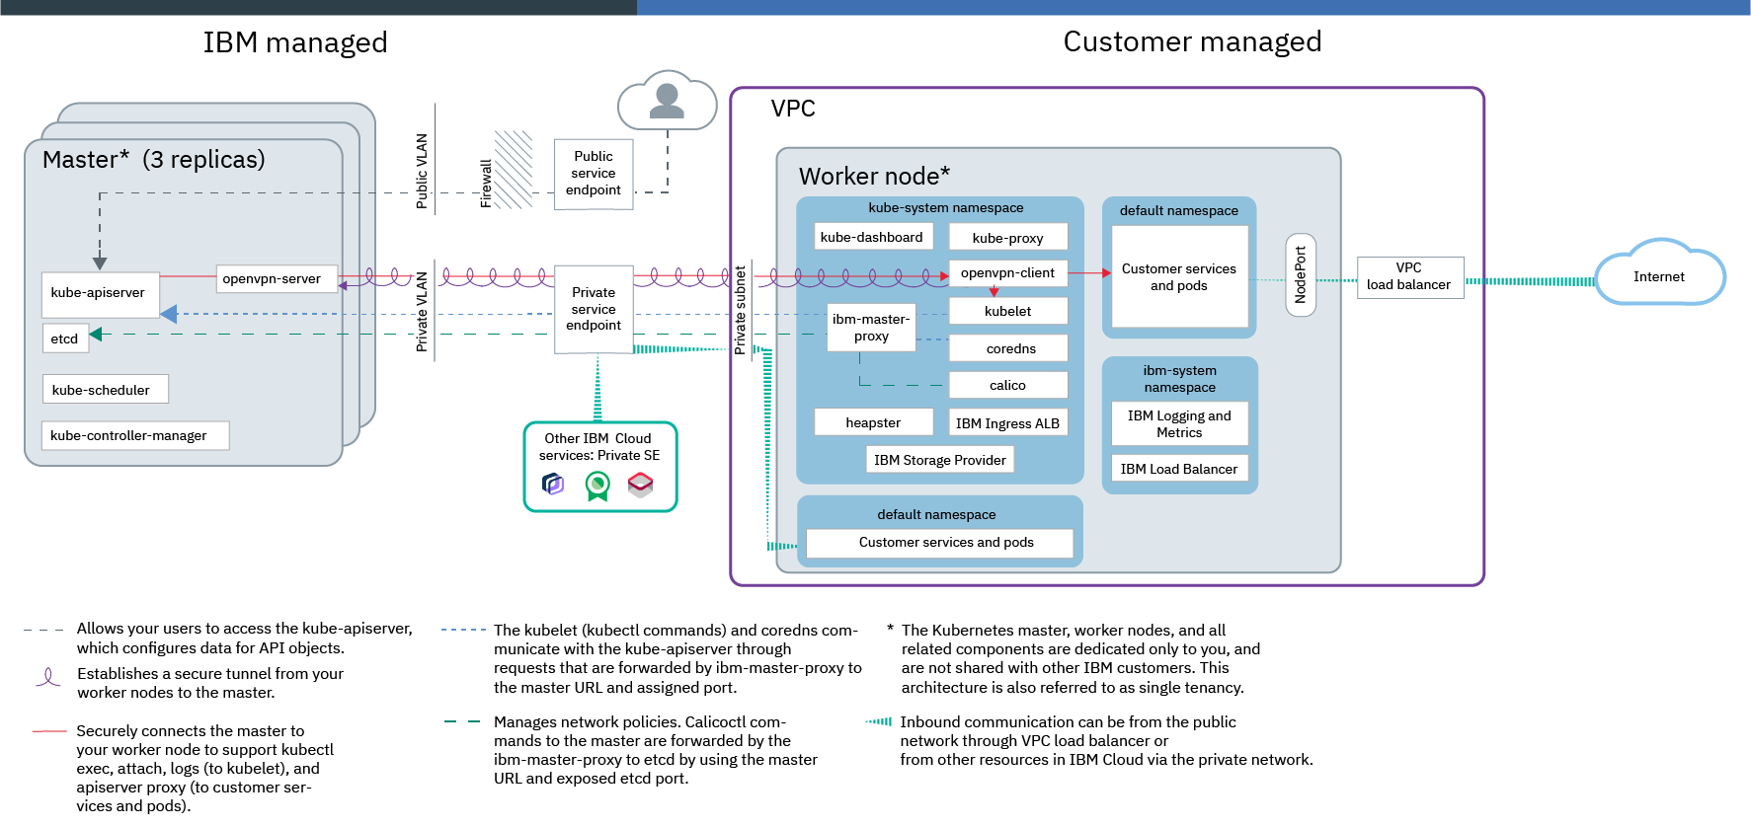
Task: Select the openvpn-client box
Action: [x=1008, y=273]
